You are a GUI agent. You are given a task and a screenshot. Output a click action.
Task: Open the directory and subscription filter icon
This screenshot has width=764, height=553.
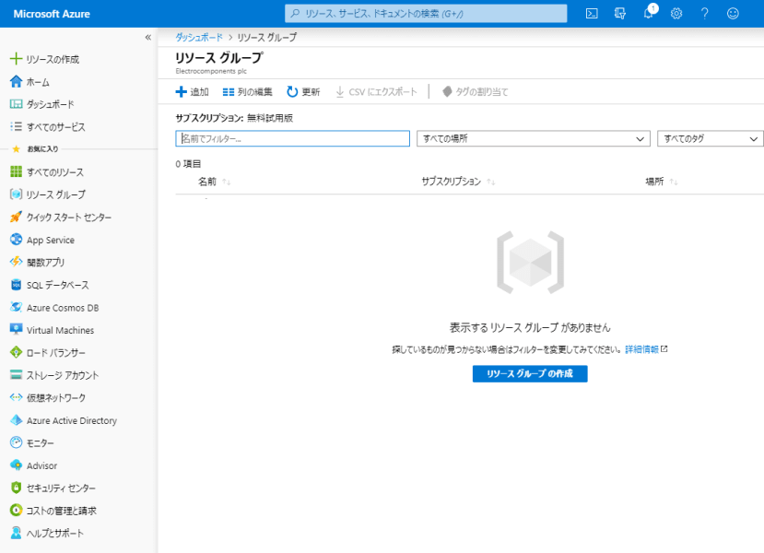point(620,14)
